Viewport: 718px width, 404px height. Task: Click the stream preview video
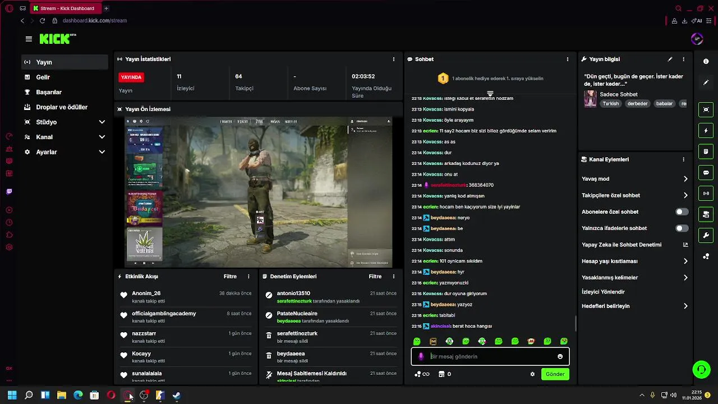tap(258, 192)
